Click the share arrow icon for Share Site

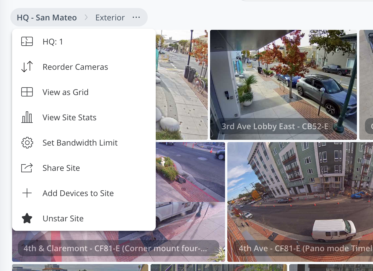coord(27,168)
